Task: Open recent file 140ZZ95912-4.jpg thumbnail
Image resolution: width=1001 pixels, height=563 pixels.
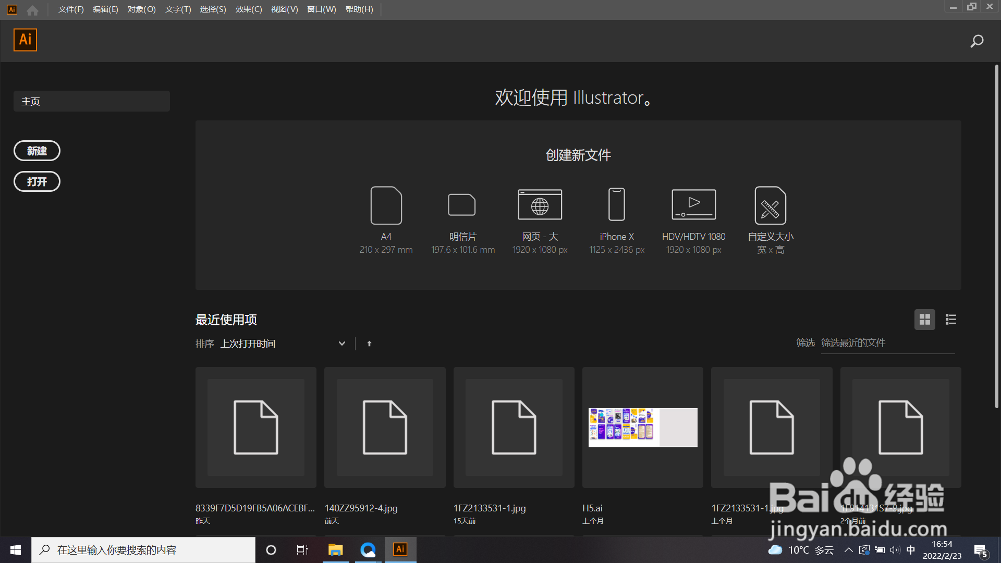Action: [x=385, y=427]
